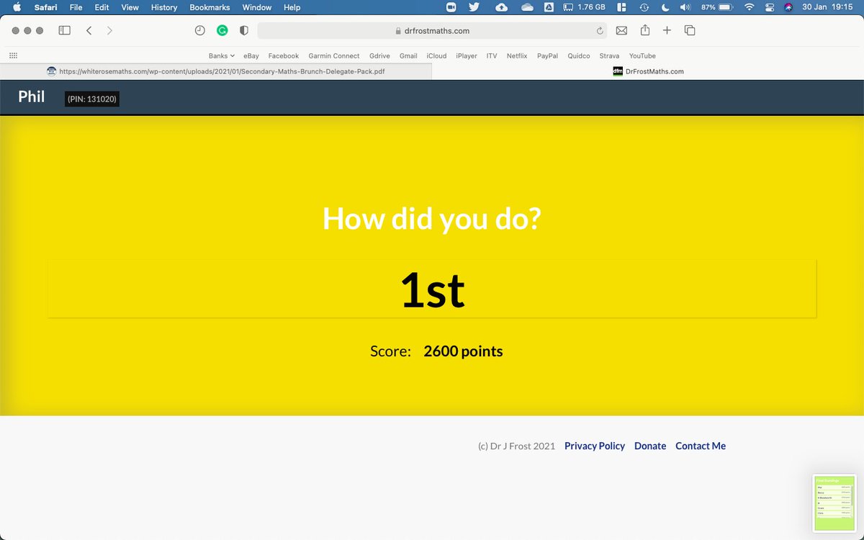Open the History menu
This screenshot has width=864, height=540.
[x=163, y=7]
